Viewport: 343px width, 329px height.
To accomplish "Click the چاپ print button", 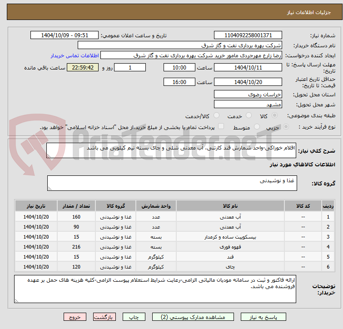I will coord(134,317).
